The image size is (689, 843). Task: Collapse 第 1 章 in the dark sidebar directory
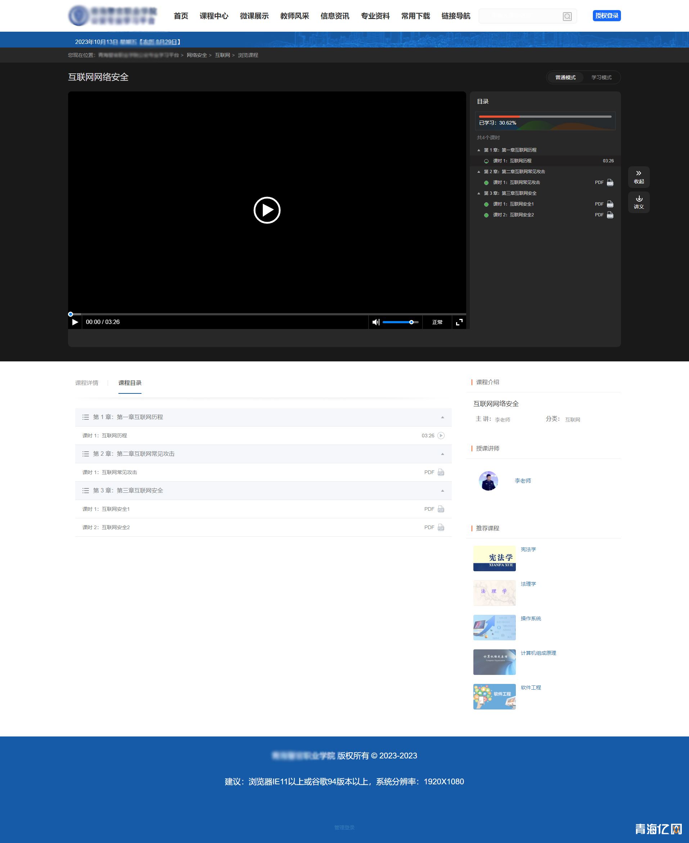[479, 150]
